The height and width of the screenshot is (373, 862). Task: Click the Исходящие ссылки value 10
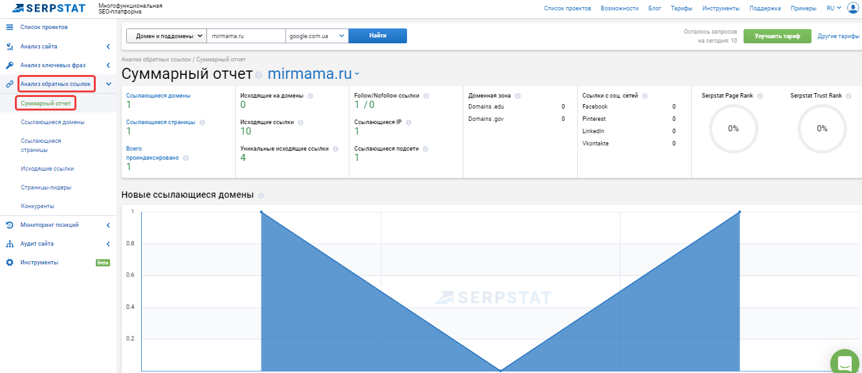(x=246, y=131)
